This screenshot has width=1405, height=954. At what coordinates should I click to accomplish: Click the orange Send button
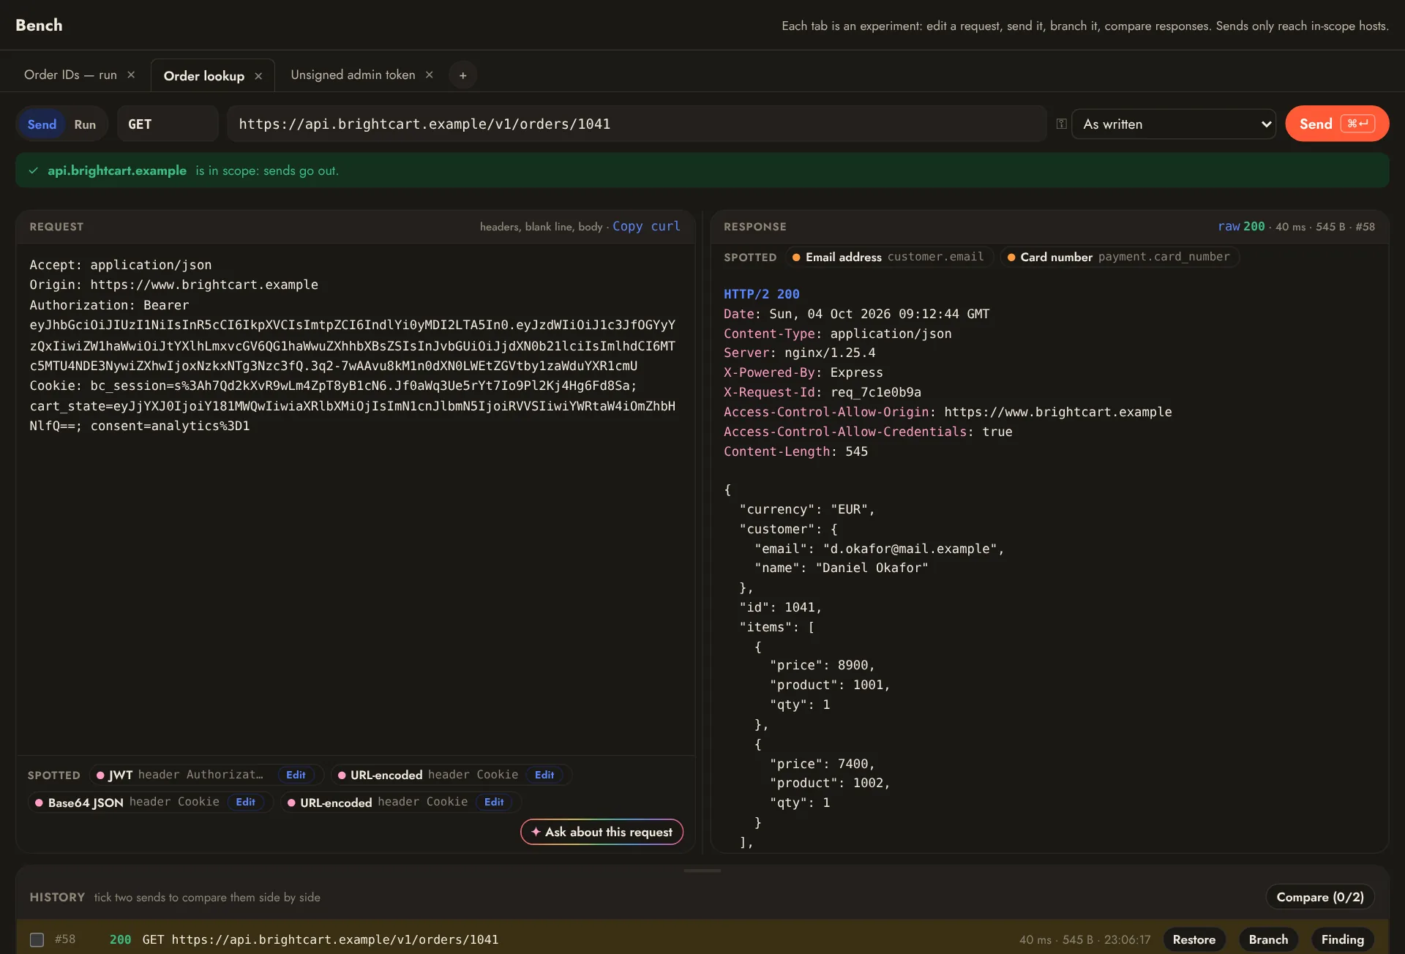point(1336,124)
